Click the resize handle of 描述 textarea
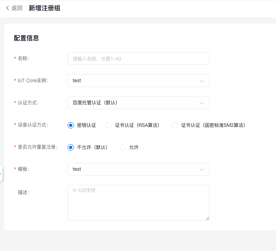Screen dimensions: 276x251 tap(207, 218)
